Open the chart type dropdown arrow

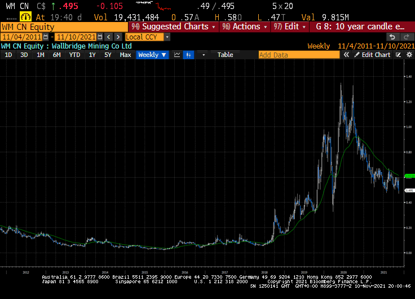point(204,55)
